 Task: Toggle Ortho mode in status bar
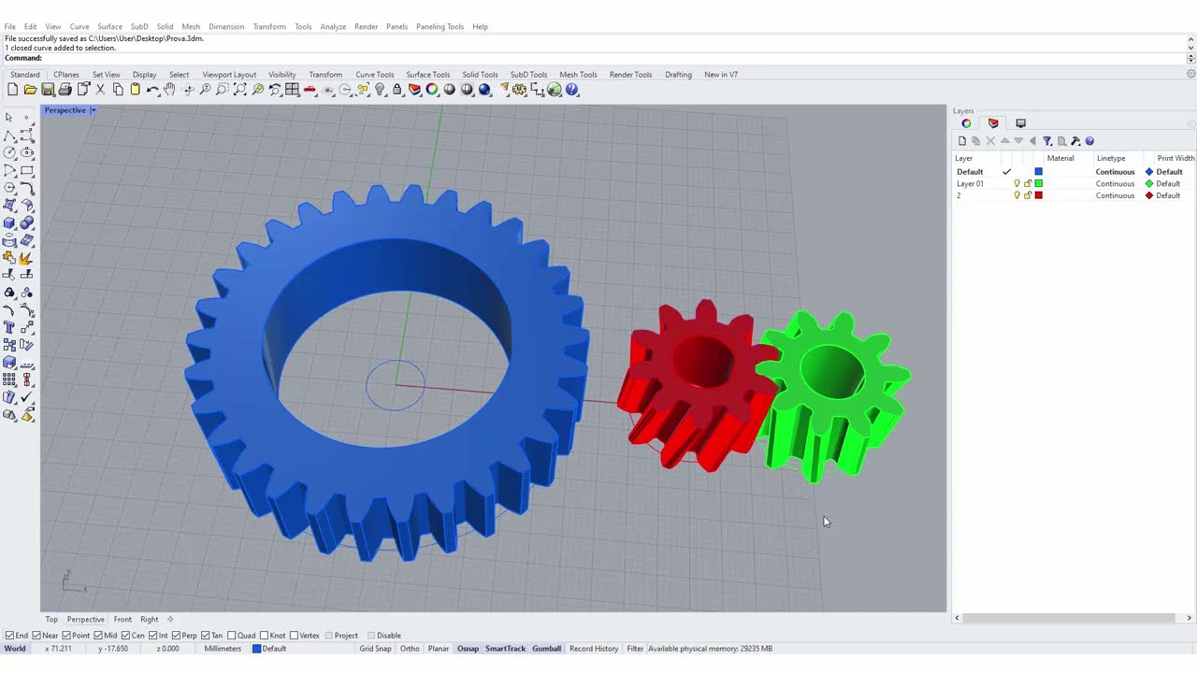pos(410,649)
